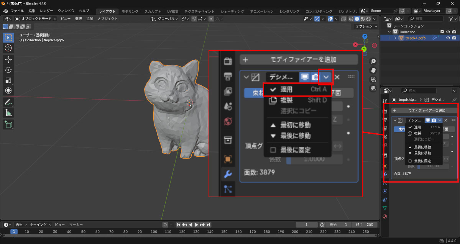
Task: Select the first selection-mode icon (set new selection)
Action: click(5, 26)
